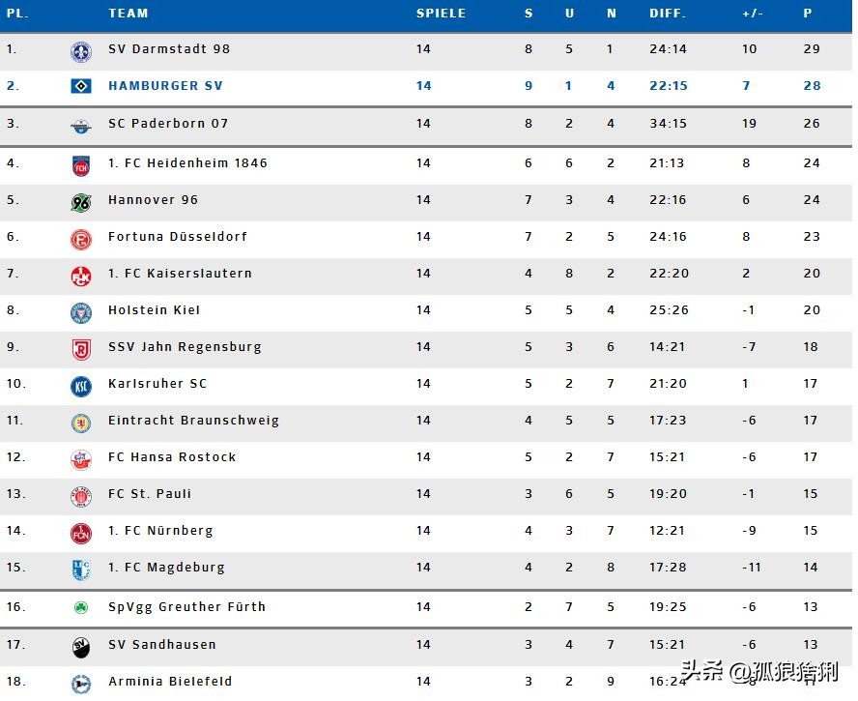The width and height of the screenshot is (858, 701).
Task: Open the HAMBURGER SV team link
Action: [165, 86]
